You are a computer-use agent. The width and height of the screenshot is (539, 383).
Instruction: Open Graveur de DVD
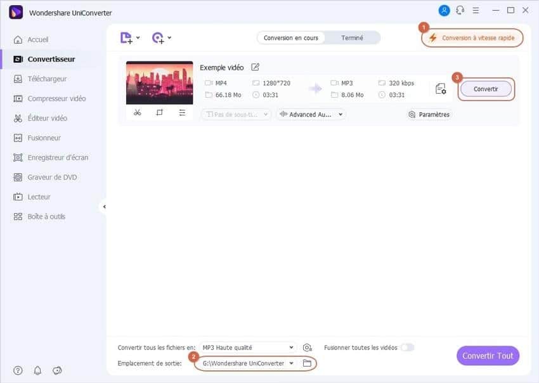(x=45, y=178)
